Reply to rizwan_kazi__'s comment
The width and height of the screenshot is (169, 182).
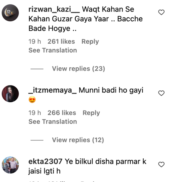tap(90, 42)
